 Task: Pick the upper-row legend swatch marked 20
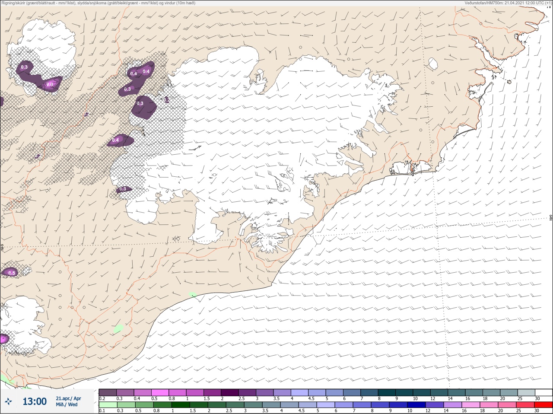509,392
